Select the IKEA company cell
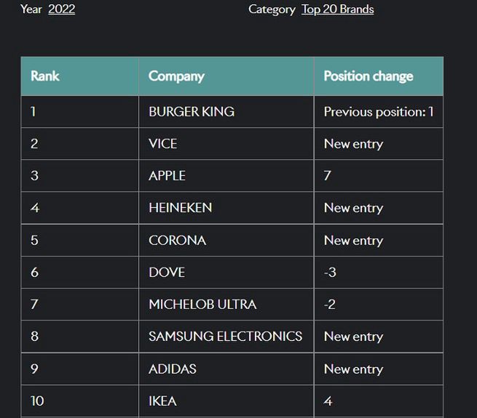This screenshot has width=477, height=418. click(162, 401)
